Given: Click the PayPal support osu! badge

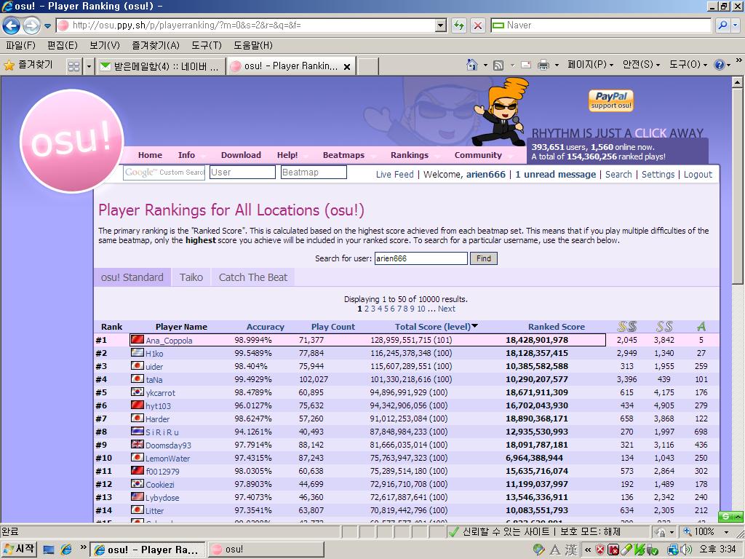Looking at the screenshot, I should click(611, 100).
